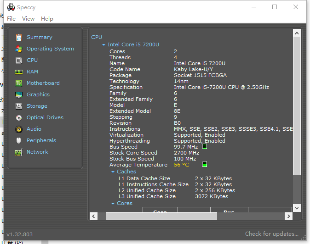Screen dimensions: 310x244
Task: Select the Audio speaker icon
Action: tap(19, 129)
